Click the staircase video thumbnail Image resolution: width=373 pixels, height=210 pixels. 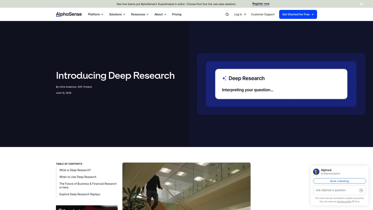click(186, 186)
